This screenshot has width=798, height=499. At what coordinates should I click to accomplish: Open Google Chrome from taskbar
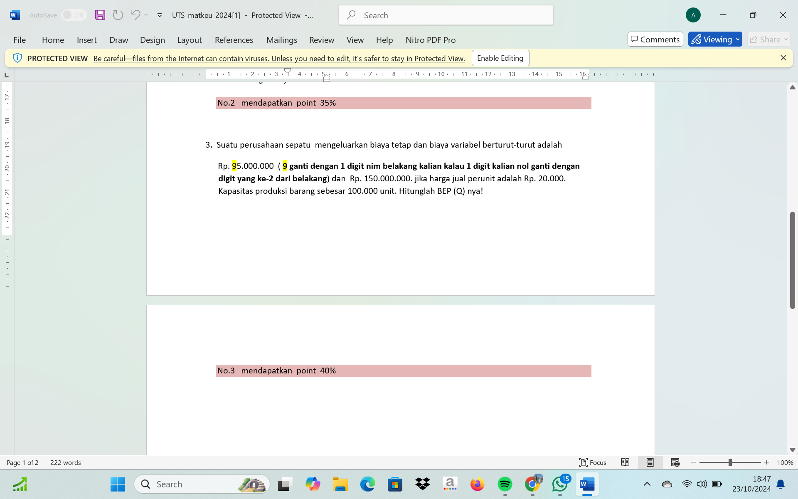pos(532,484)
